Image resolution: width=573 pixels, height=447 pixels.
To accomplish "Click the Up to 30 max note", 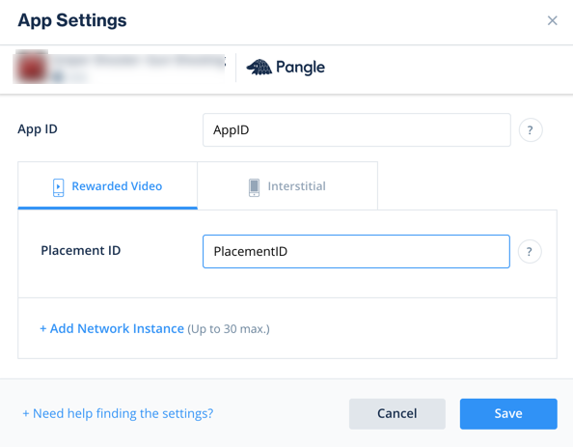I will click(229, 329).
